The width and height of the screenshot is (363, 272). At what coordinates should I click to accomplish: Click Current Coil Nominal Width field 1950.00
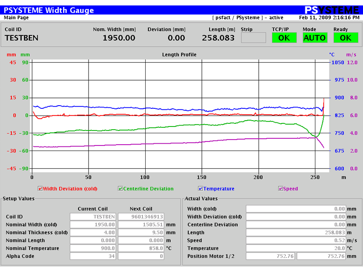pos(93,224)
